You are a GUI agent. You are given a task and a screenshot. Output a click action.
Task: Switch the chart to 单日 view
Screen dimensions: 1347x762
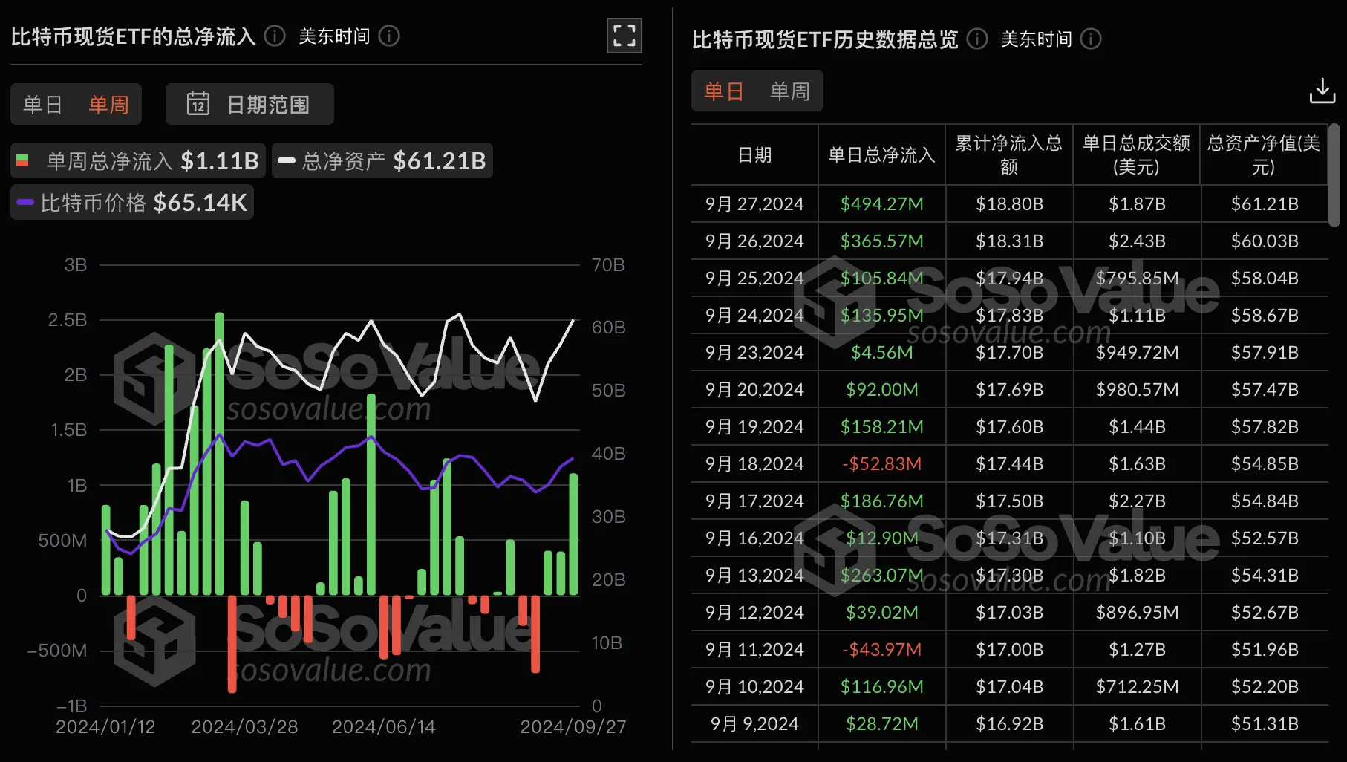(44, 105)
